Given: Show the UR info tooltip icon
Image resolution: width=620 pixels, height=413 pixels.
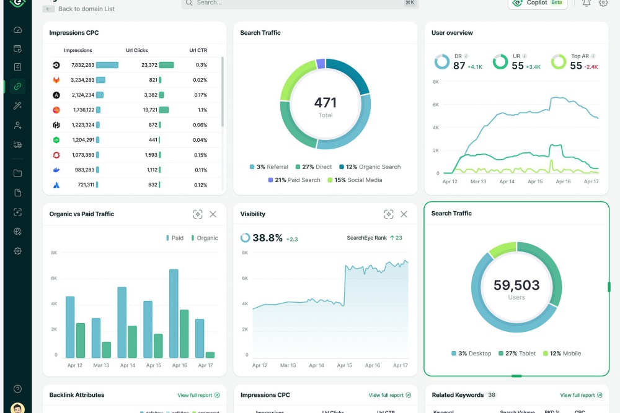Looking at the screenshot, I should pos(525,56).
